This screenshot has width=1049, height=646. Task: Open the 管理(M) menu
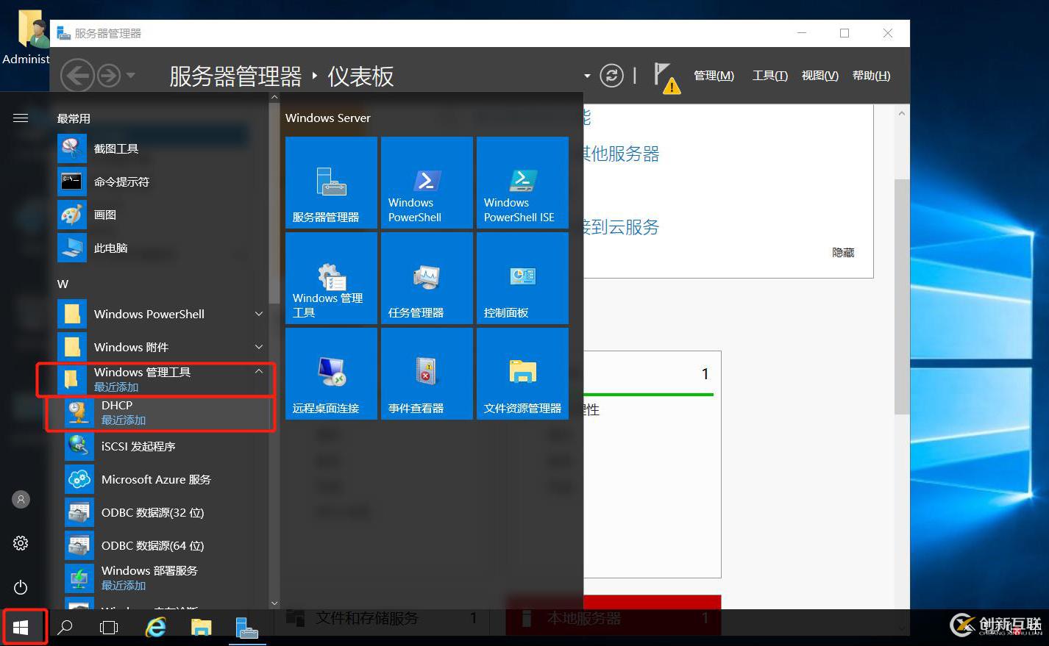[x=714, y=76]
